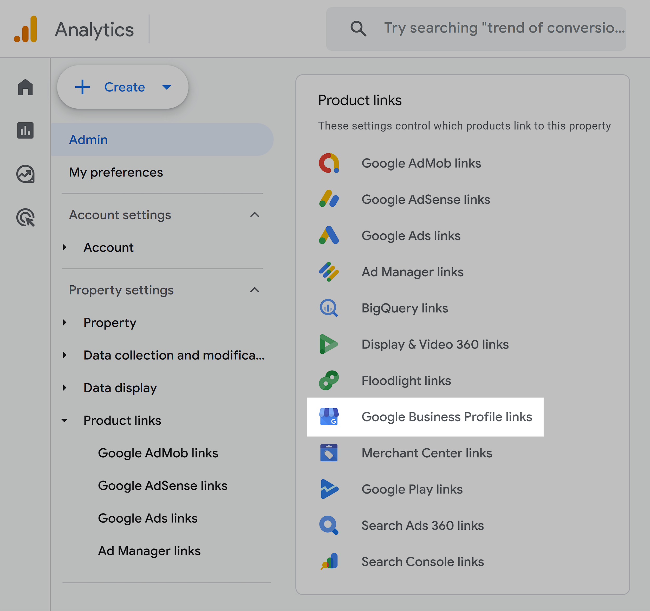Open Search Ads 360 links

(x=422, y=525)
